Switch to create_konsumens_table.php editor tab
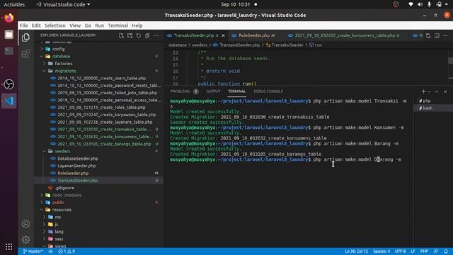 pyautogui.click(x=344, y=35)
